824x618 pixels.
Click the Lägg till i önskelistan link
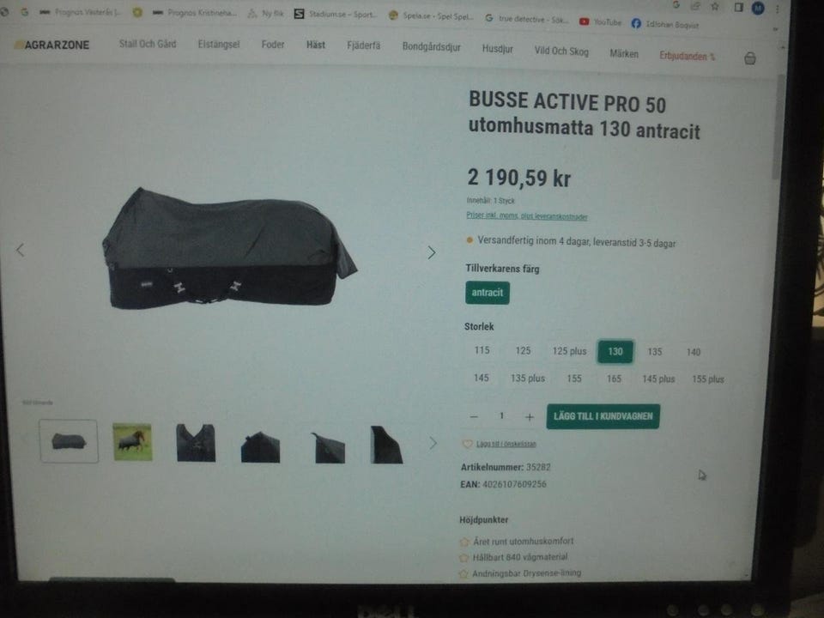point(506,444)
